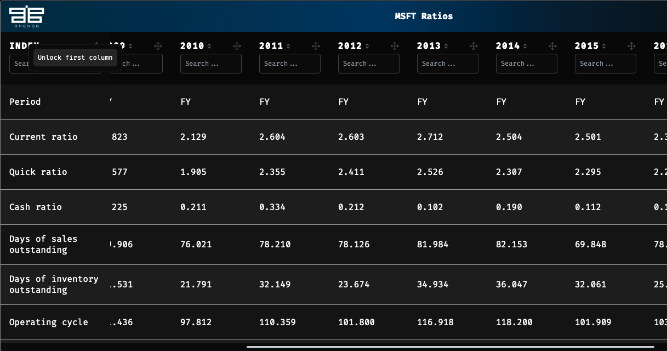
Task: Grab the move handle of column 2013
Action: coord(474,46)
